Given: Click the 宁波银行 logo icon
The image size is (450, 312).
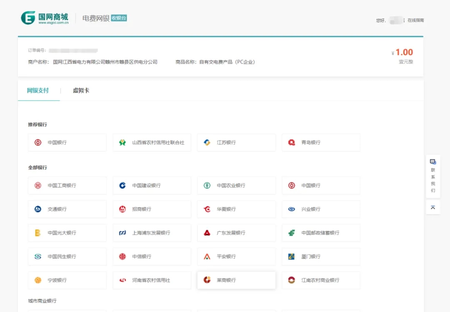Looking at the screenshot, I should (38, 280).
